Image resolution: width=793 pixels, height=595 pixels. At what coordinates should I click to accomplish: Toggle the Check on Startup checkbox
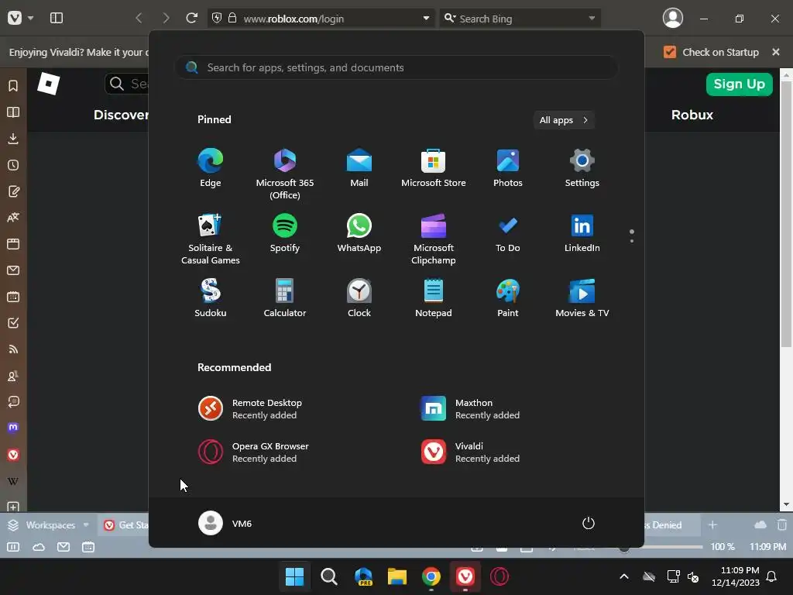(670, 52)
